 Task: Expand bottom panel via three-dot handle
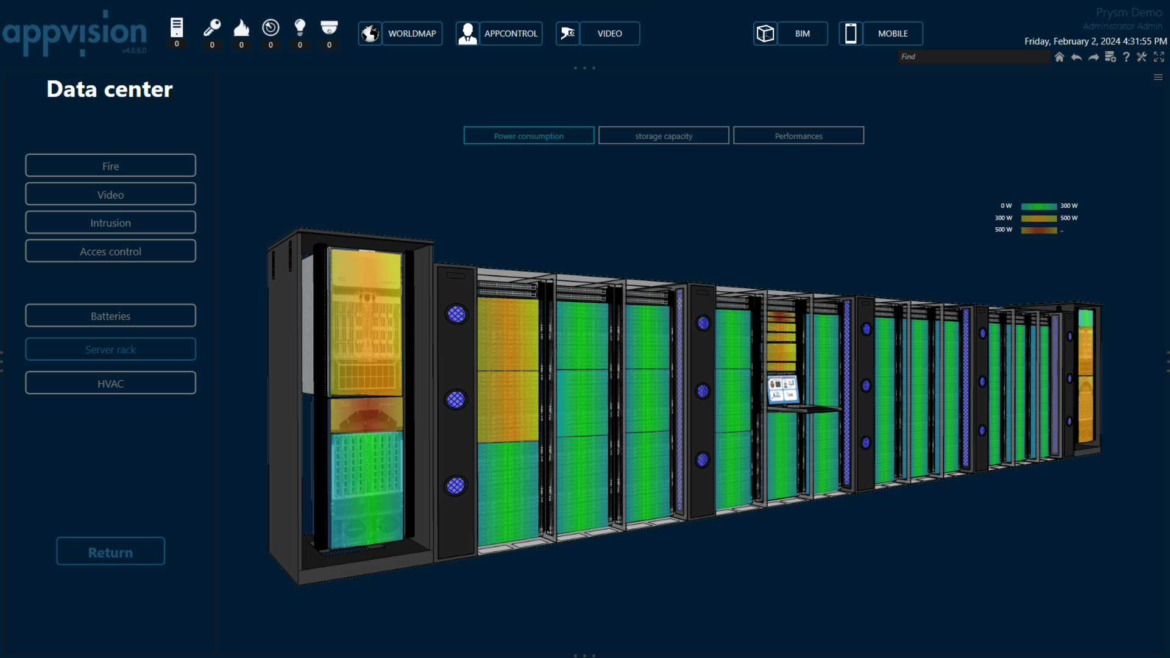point(584,656)
